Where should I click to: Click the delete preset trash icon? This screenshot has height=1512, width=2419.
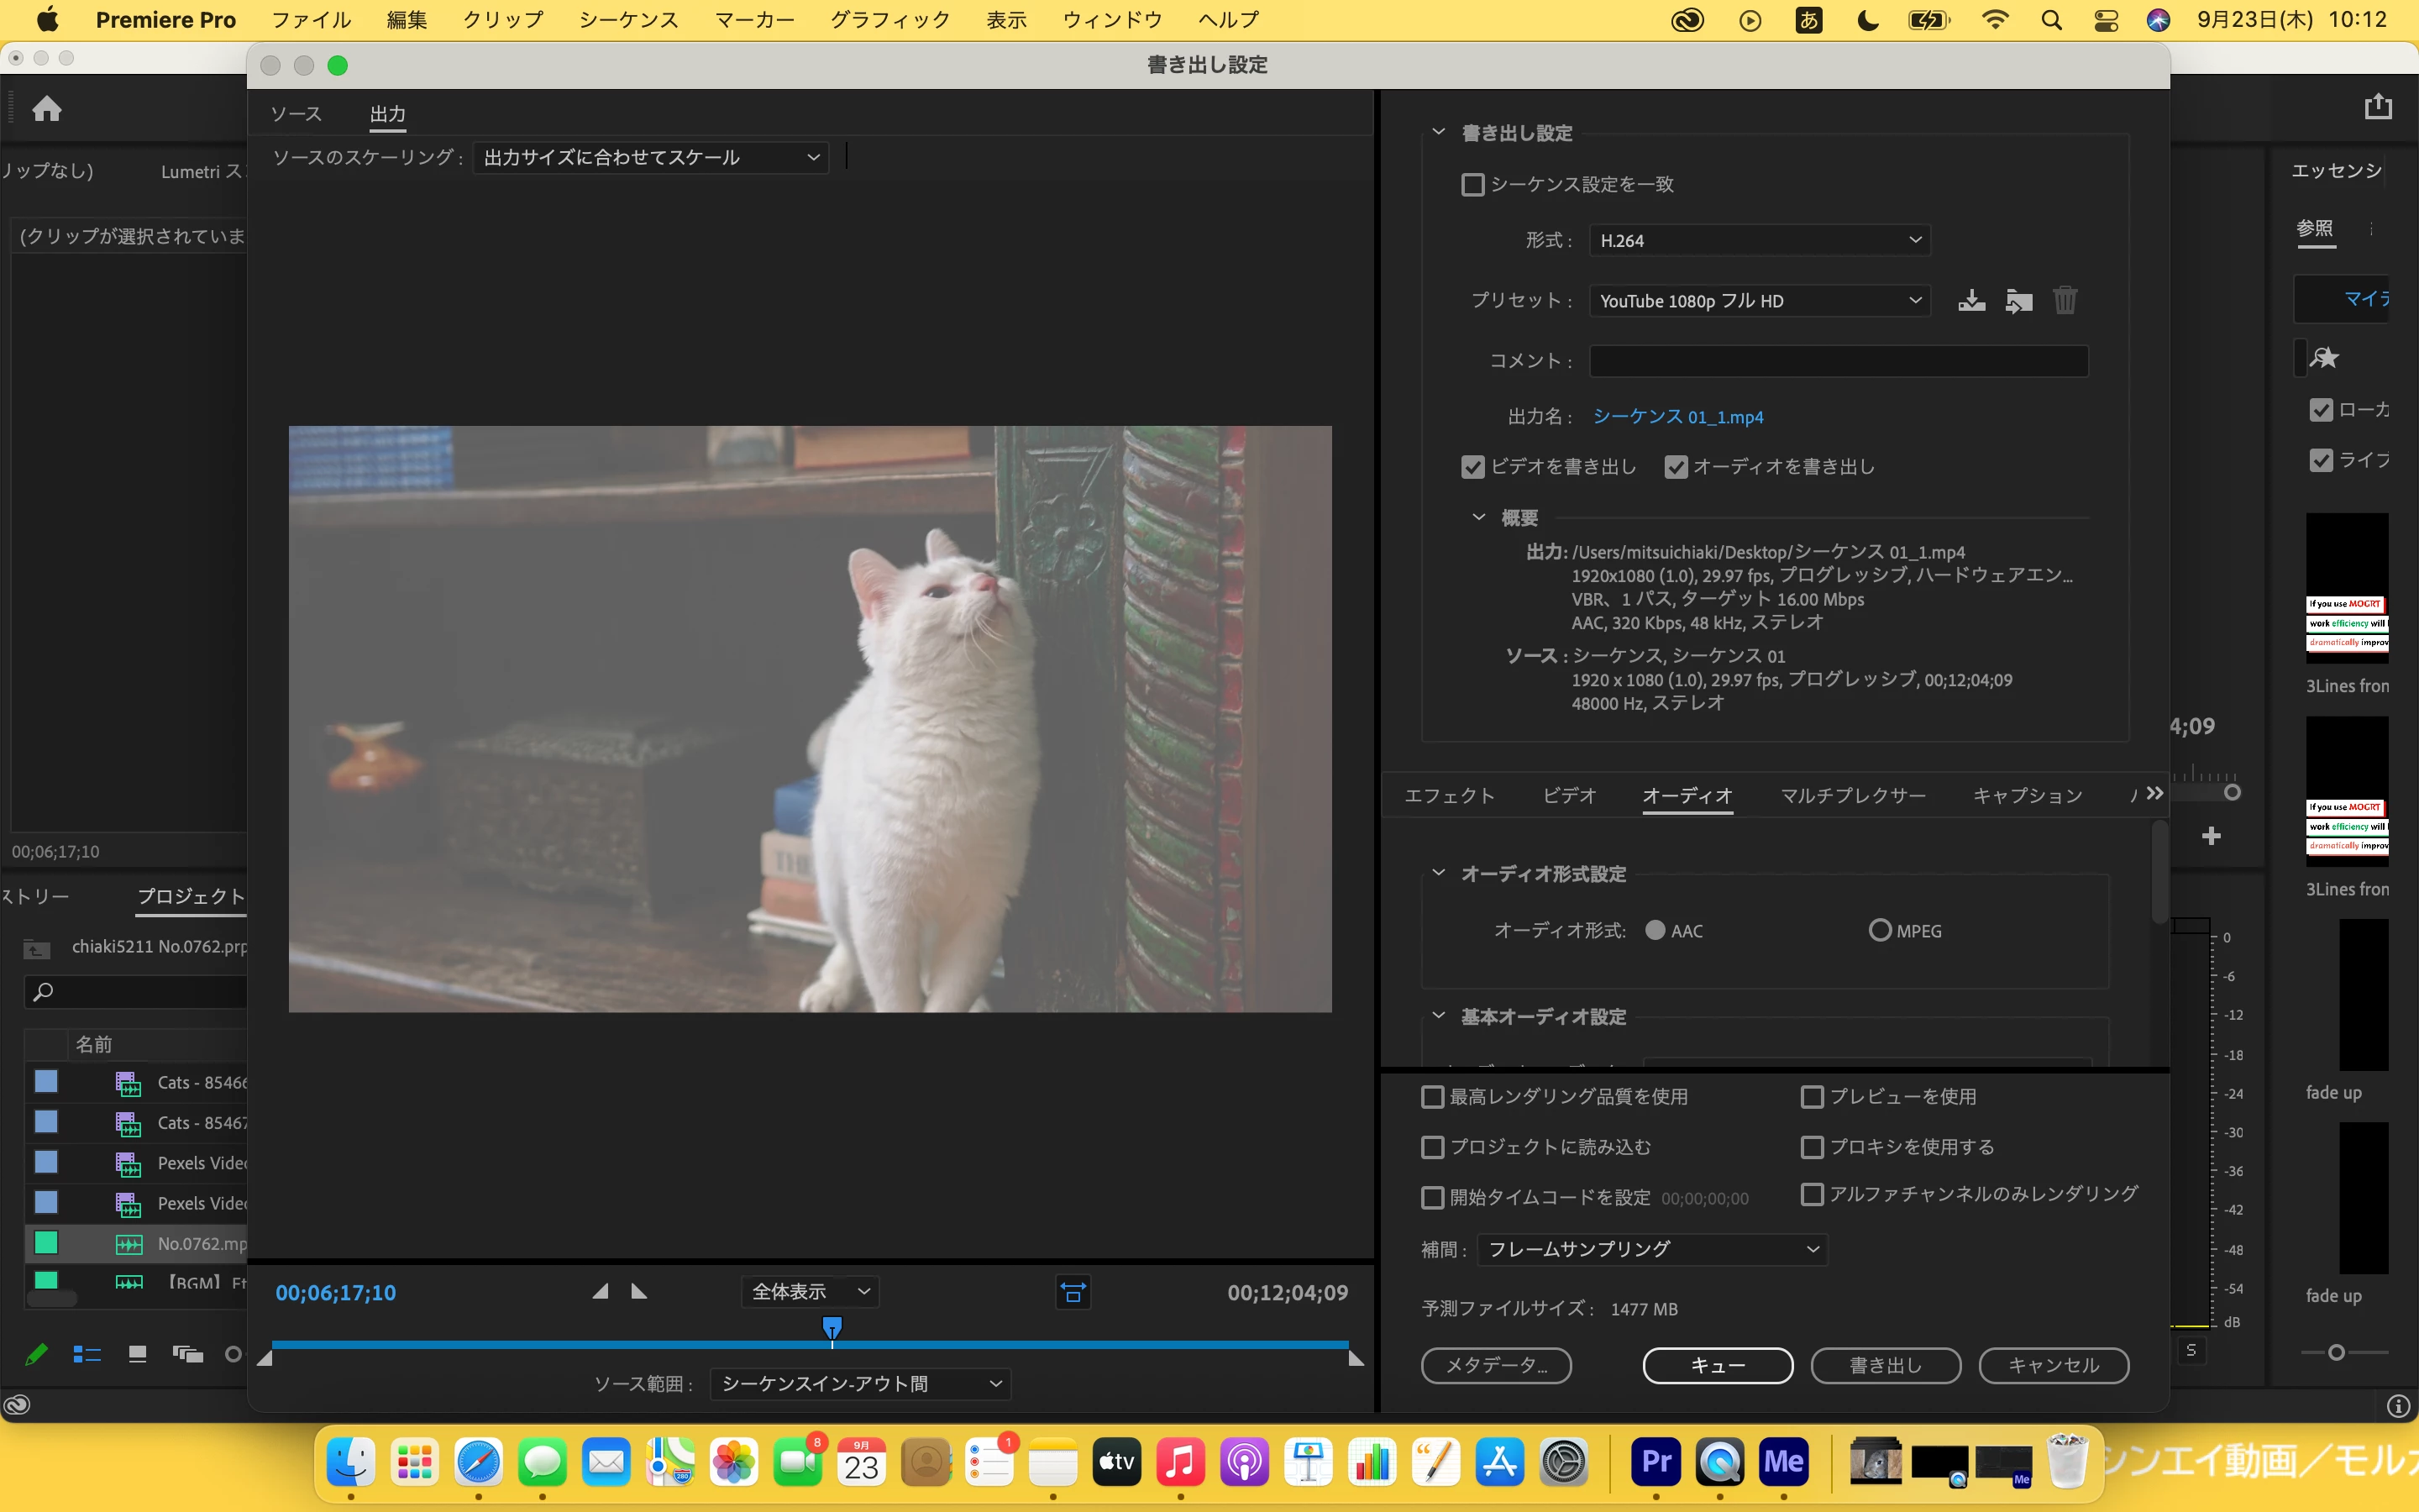(x=2065, y=300)
